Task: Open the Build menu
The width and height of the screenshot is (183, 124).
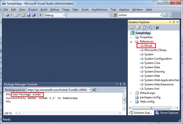Action: (44, 9)
